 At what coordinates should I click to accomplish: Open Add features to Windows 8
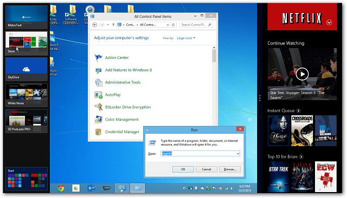click(128, 70)
